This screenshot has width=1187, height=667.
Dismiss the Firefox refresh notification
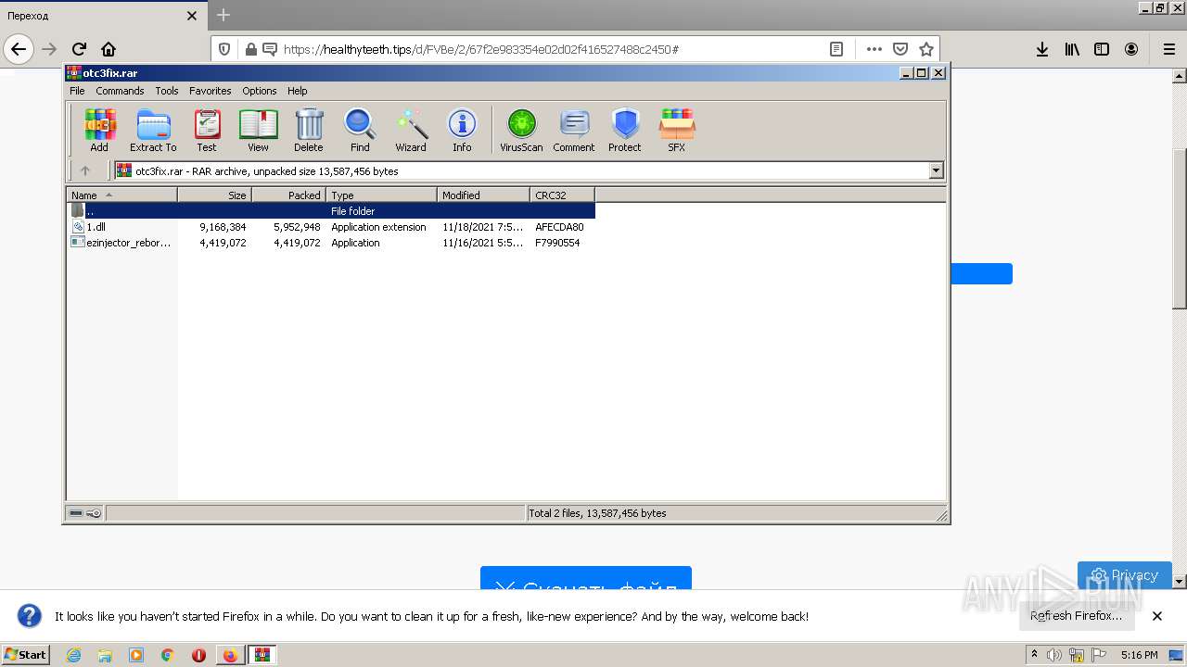[x=1157, y=616]
